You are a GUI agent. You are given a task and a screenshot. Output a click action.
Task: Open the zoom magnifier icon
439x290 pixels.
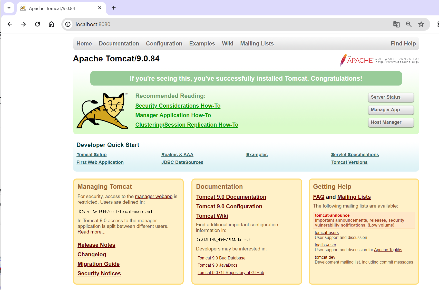[409, 24]
